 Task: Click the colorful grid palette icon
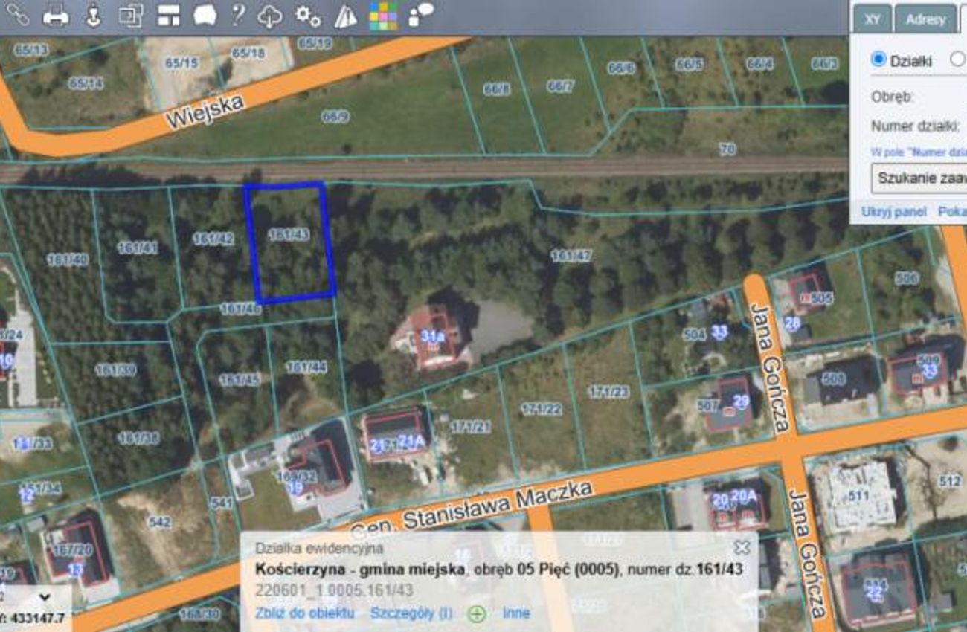tap(383, 16)
